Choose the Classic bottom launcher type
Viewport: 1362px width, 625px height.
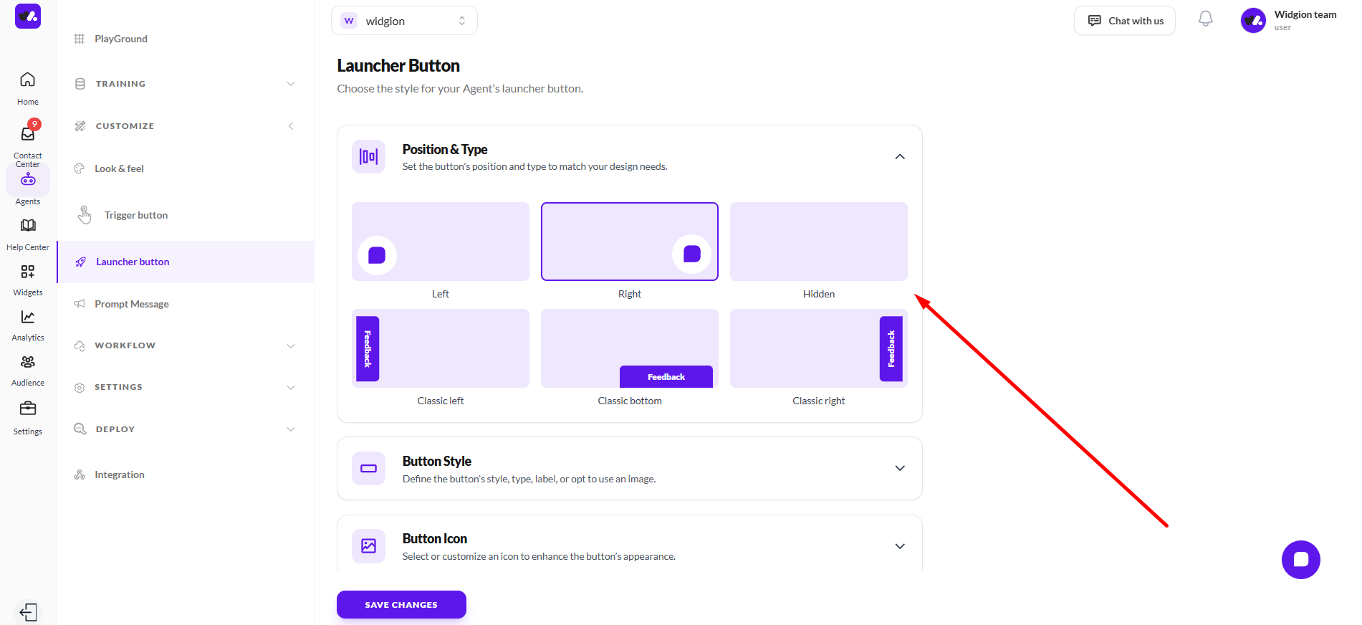point(629,348)
